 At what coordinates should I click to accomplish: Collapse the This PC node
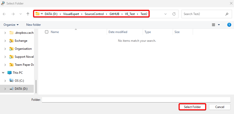3,73
